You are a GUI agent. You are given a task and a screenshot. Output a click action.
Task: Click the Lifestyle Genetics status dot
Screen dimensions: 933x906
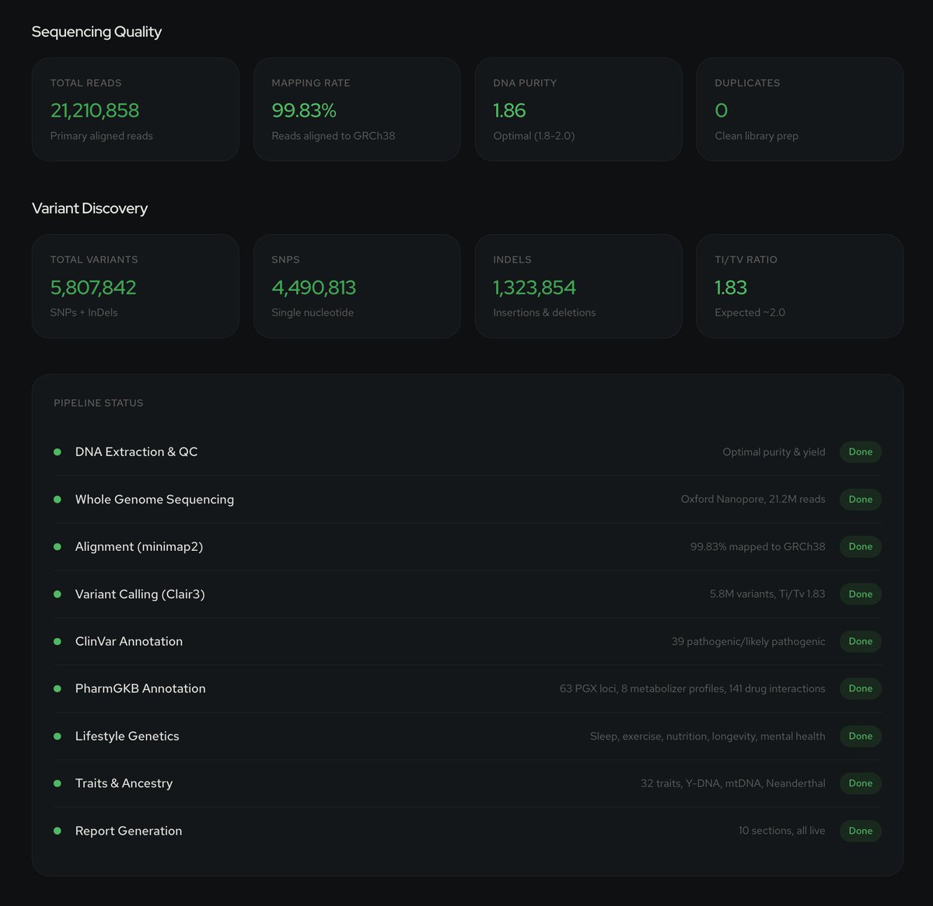[57, 737]
